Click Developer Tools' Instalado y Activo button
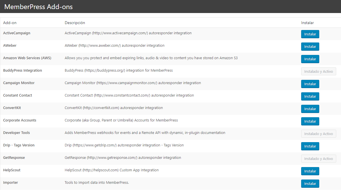341x190 pixels. click(318, 134)
